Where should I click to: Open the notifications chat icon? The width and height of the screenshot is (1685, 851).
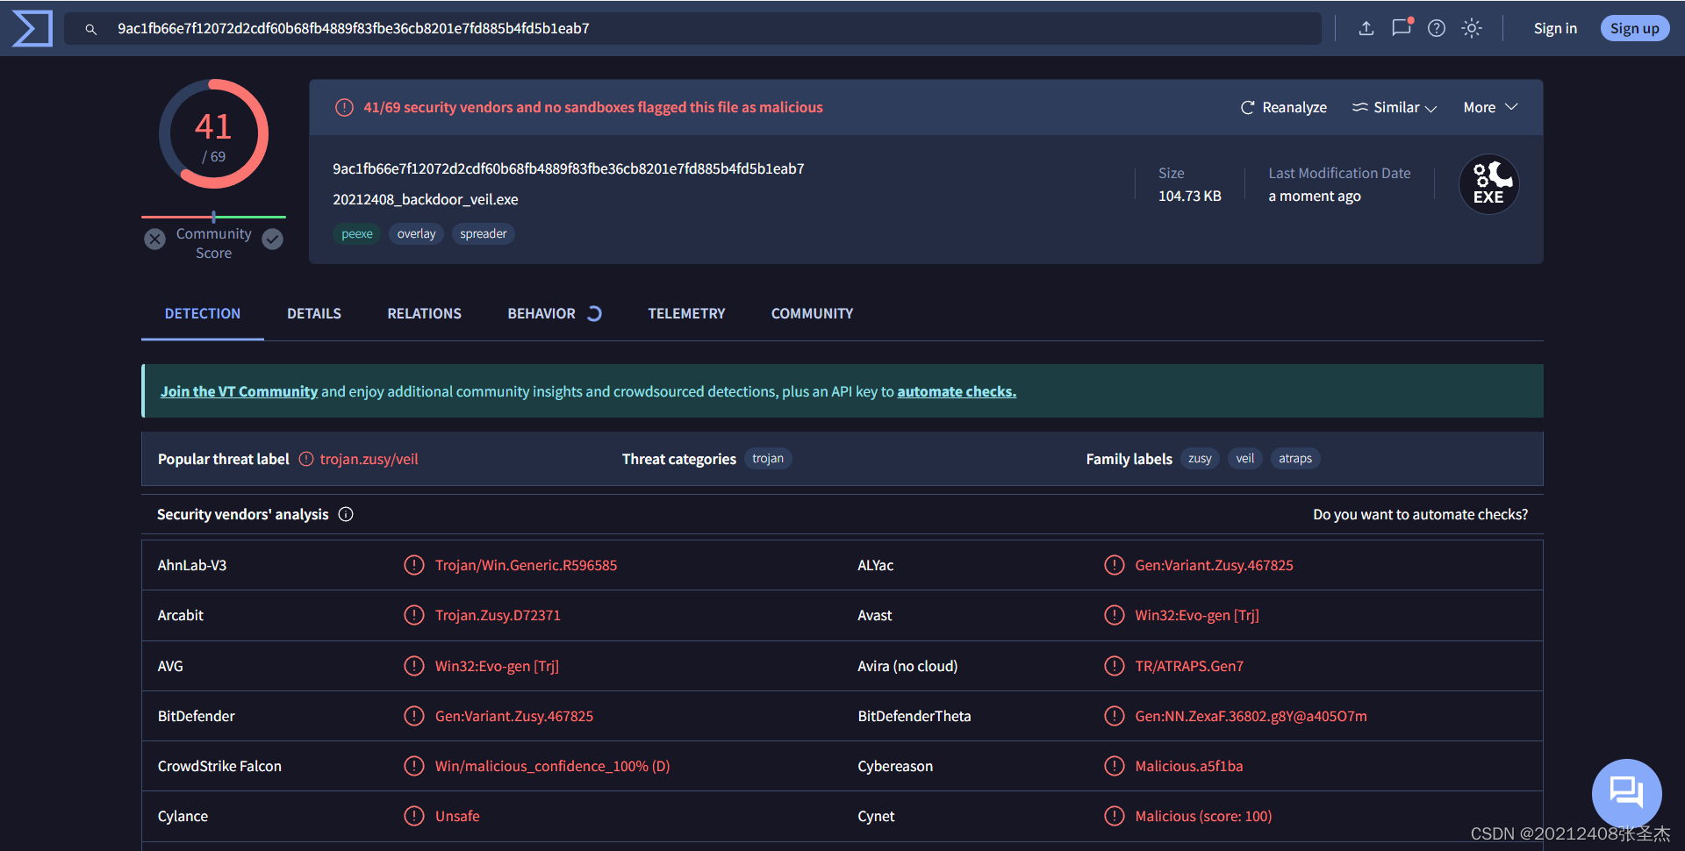tap(1402, 27)
